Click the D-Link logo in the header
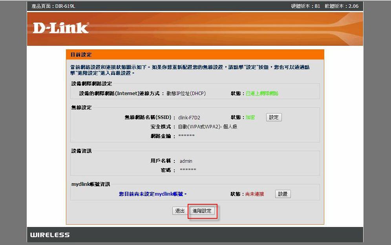Image resolution: width=391 pixels, height=245 pixels. [61, 28]
